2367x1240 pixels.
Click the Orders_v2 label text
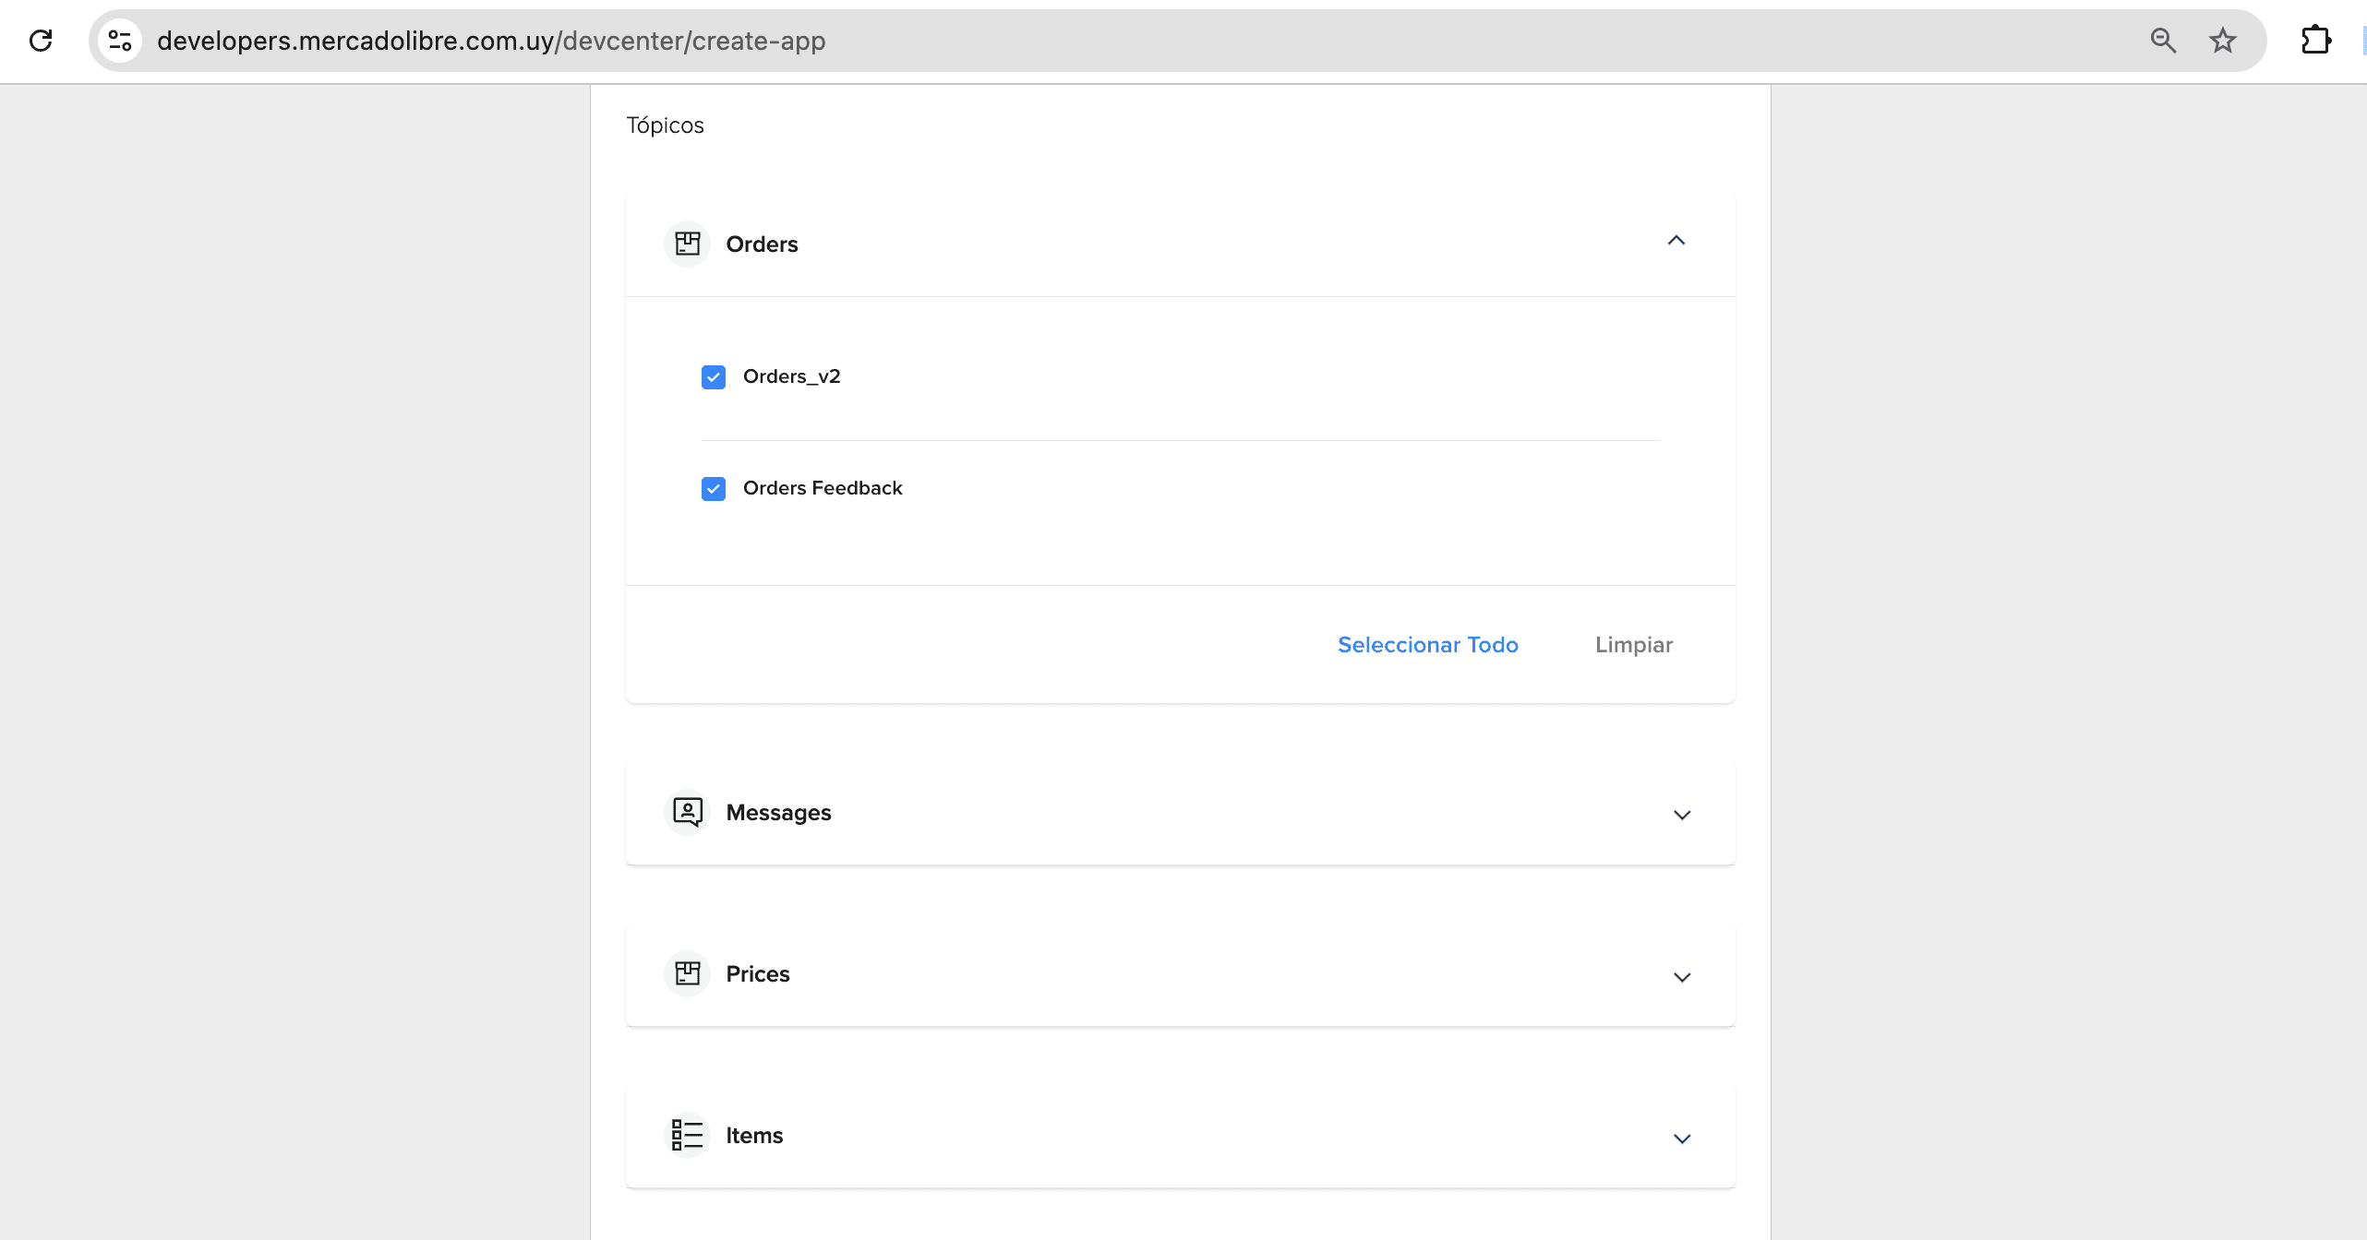pyautogui.click(x=791, y=376)
